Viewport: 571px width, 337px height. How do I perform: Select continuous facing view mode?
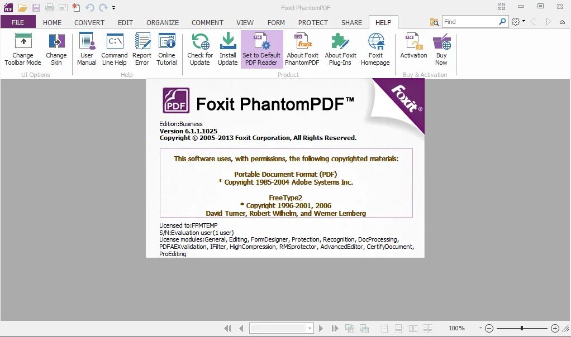tap(427, 329)
